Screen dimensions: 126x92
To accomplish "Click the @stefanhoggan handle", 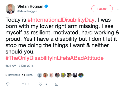I will [x=27, y=11].
